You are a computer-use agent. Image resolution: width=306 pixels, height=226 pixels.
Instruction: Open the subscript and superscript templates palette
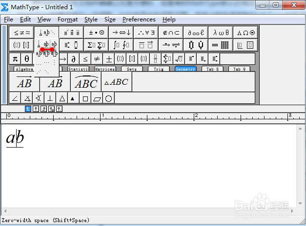[72, 45]
